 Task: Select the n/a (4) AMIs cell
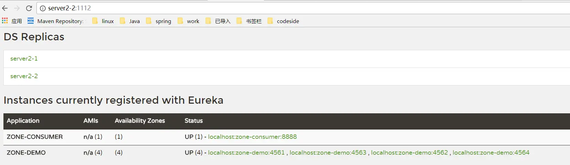tap(93, 153)
